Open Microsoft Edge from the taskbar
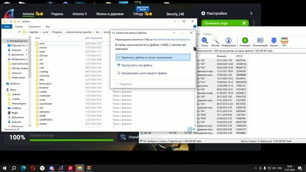306x172 pixels. pyautogui.click(x=23, y=168)
